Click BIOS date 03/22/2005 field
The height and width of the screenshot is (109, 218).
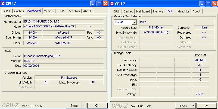coord(64,66)
